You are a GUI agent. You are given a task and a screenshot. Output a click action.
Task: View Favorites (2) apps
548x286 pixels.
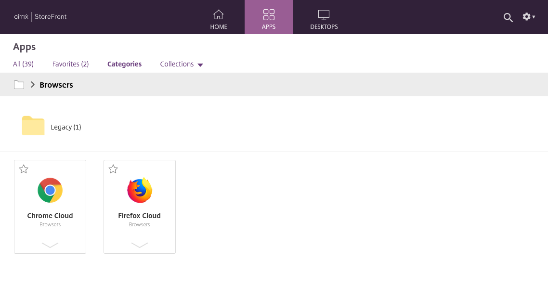point(70,64)
